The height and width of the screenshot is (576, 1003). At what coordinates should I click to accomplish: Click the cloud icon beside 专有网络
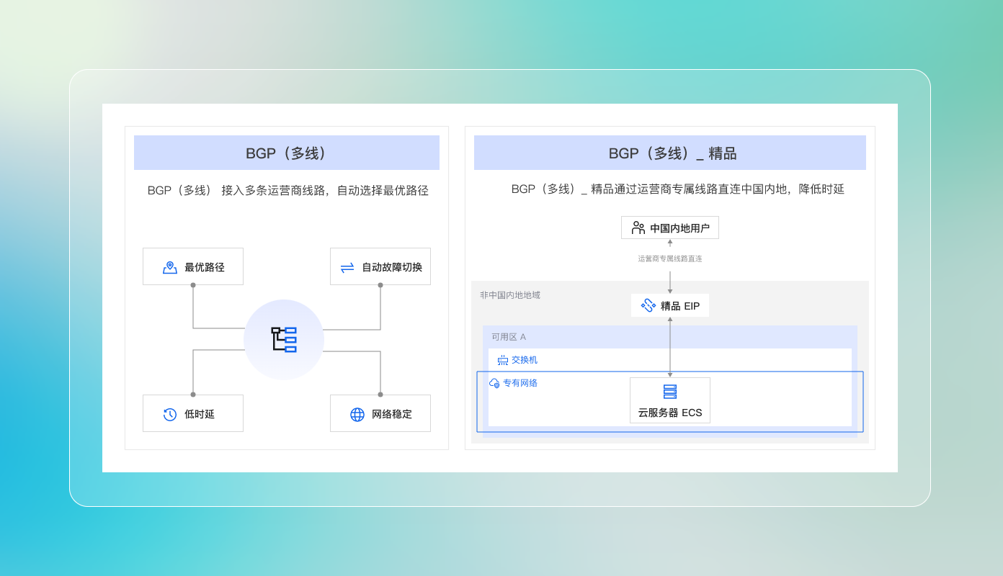[494, 383]
